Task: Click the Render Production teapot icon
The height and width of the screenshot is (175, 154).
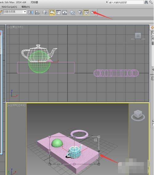Action: [93, 13]
